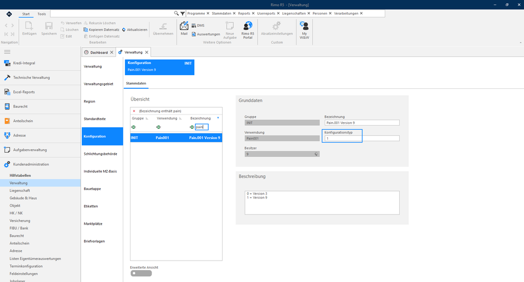
Task: Open the Besitzer field dropdown
Action: [x=316, y=154]
